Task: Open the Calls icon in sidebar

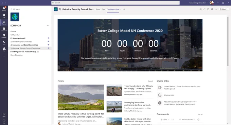Action: pos(4,43)
